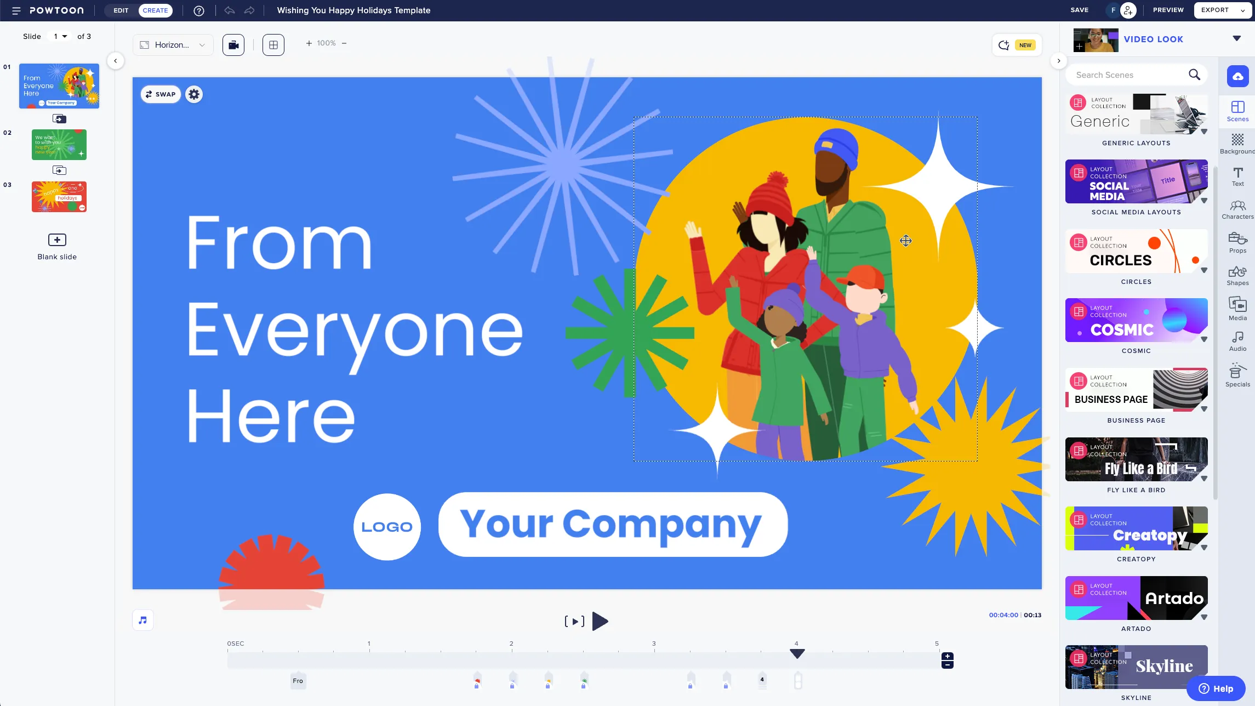Select the slide 02 thumbnail

pos(59,144)
